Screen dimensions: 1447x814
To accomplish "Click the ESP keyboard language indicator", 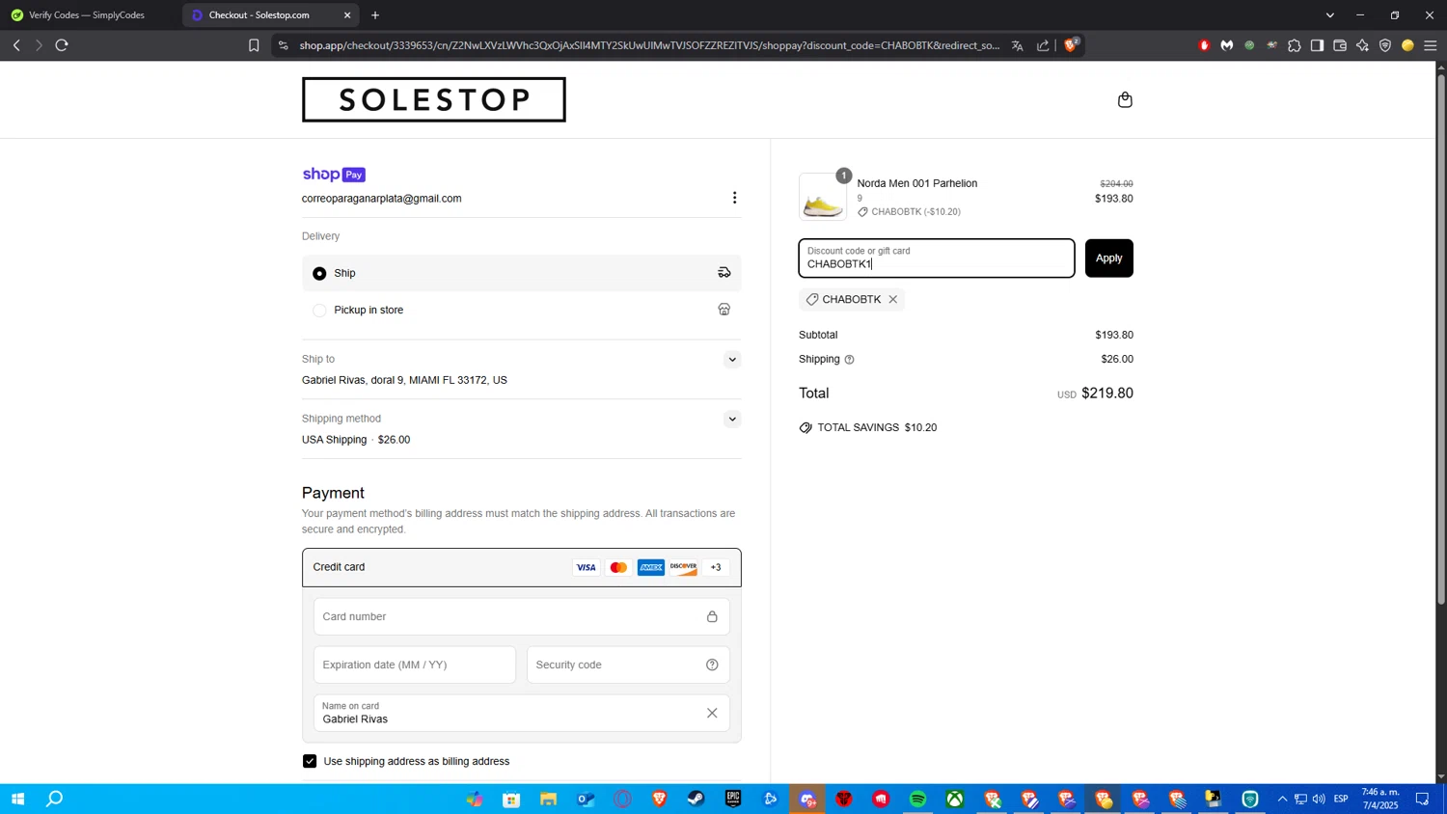I will click(x=1341, y=799).
